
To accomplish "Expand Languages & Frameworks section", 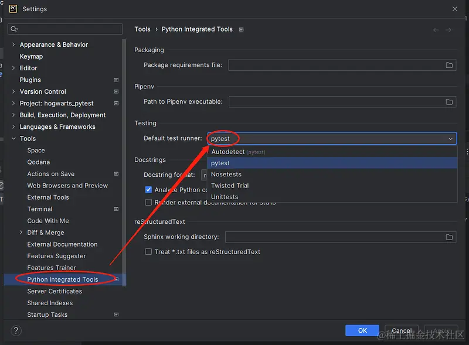I will coord(13,127).
